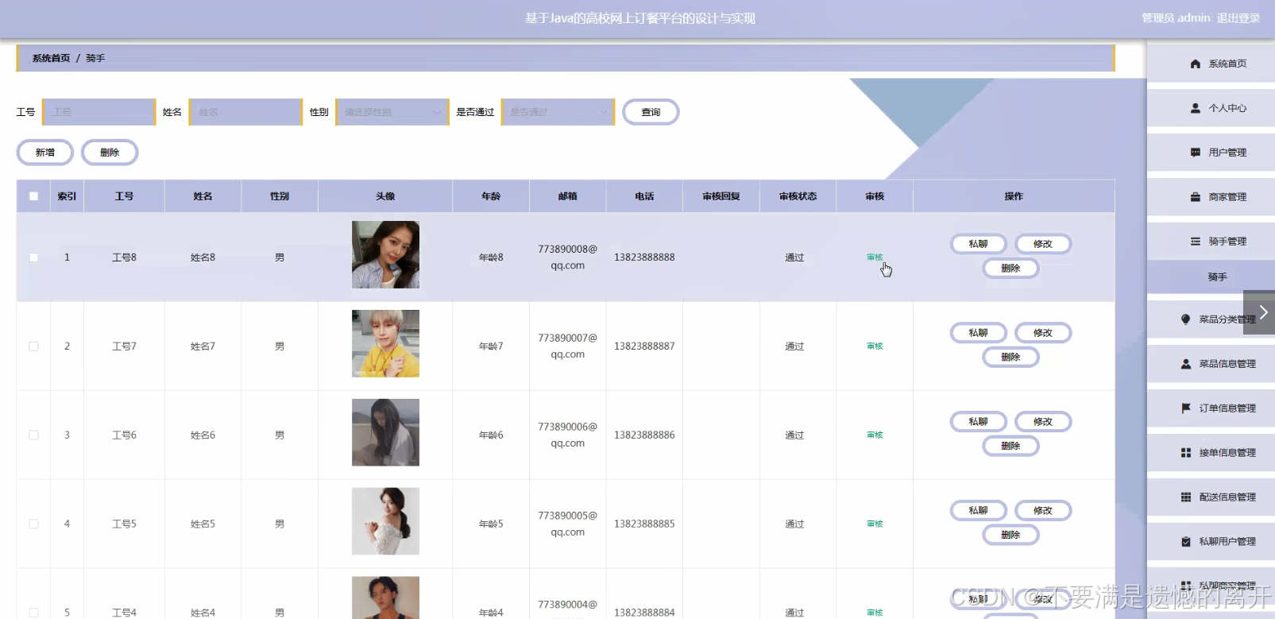1275x619 pixels.
Task: Check the checkbox for row 工号5
Action: (x=33, y=524)
